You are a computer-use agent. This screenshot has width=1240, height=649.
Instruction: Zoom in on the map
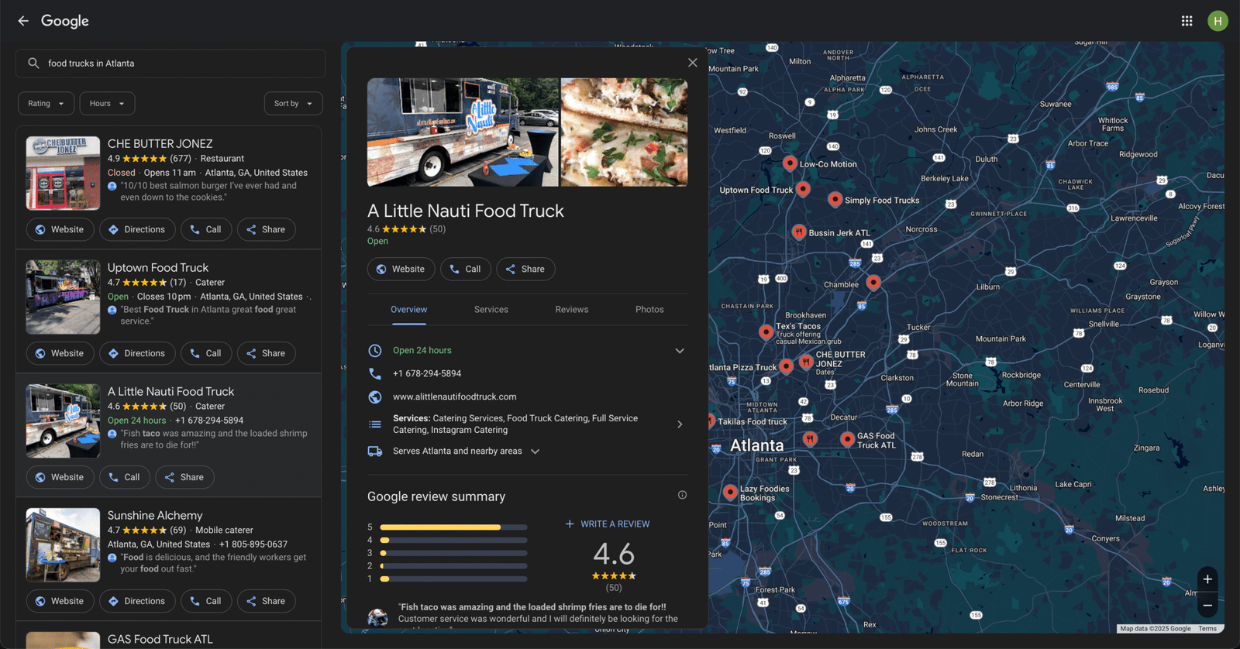[1207, 579]
